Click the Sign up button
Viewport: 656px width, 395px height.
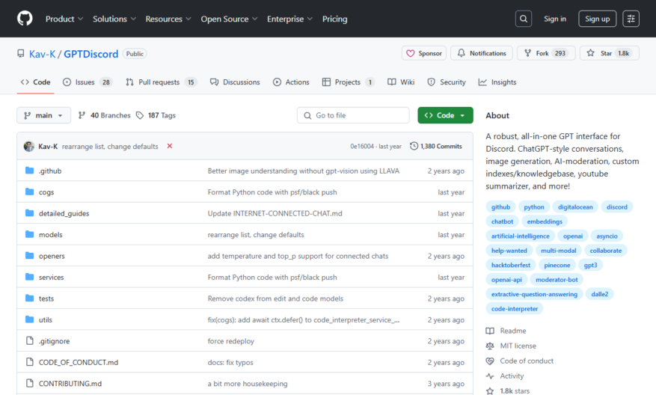click(597, 19)
